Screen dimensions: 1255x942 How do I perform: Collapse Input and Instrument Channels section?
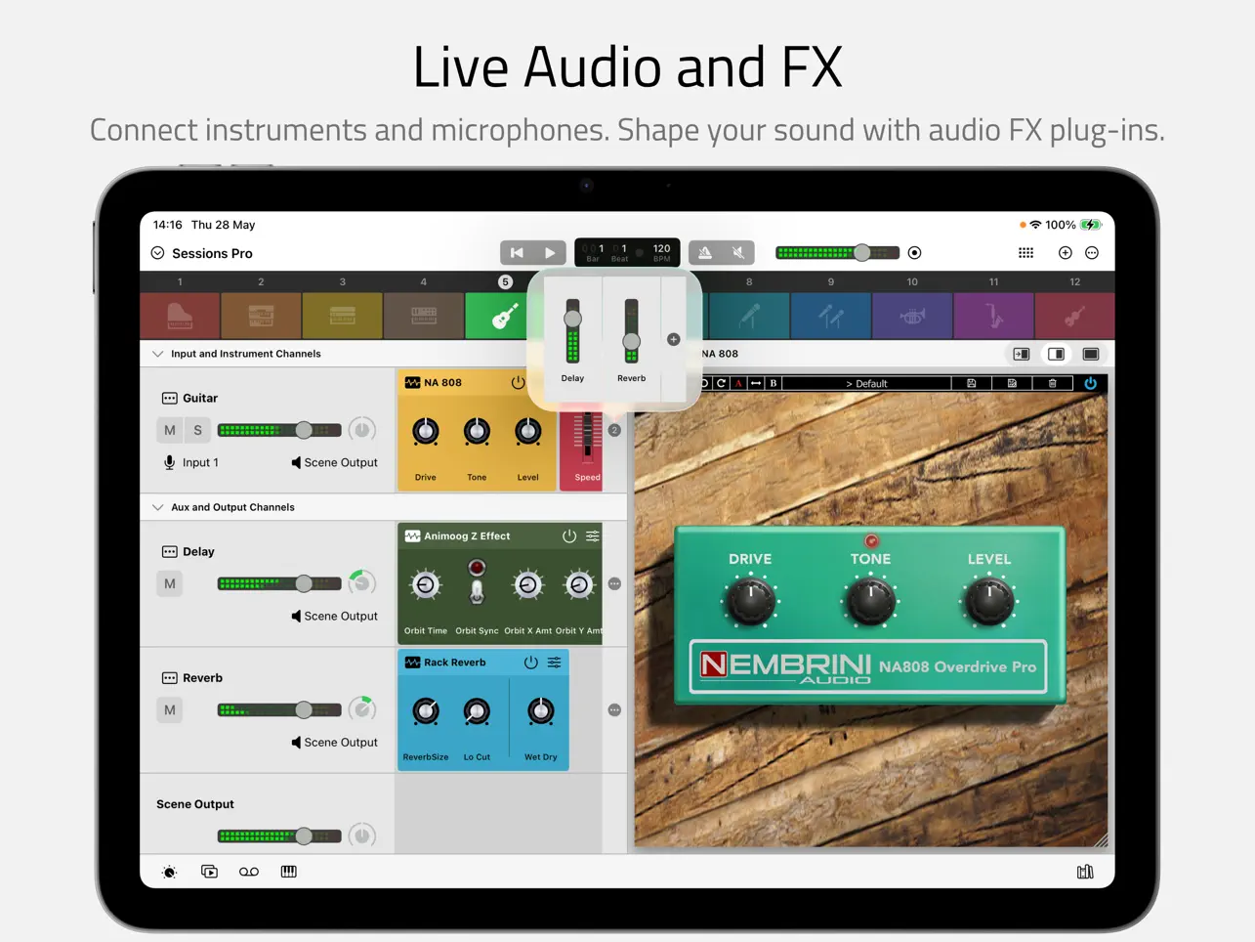coord(158,354)
